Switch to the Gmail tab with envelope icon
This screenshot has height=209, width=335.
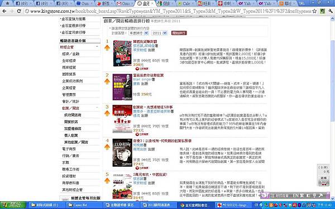point(125,3)
